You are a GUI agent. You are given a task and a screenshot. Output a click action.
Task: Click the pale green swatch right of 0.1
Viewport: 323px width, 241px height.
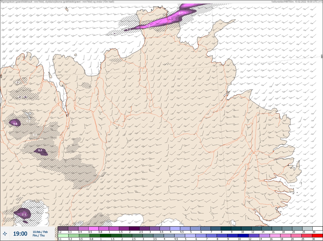(x=63, y=236)
